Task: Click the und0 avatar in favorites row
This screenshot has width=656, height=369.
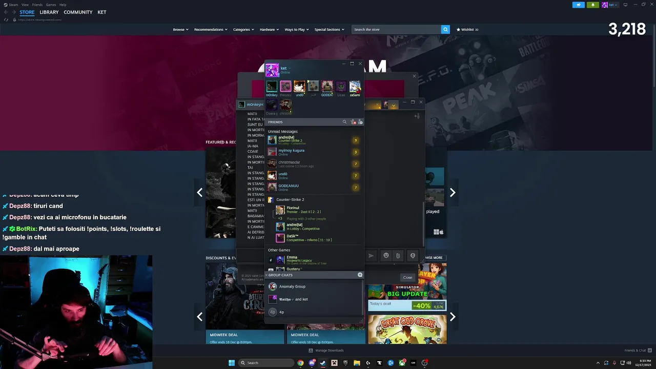Action: coord(299,86)
